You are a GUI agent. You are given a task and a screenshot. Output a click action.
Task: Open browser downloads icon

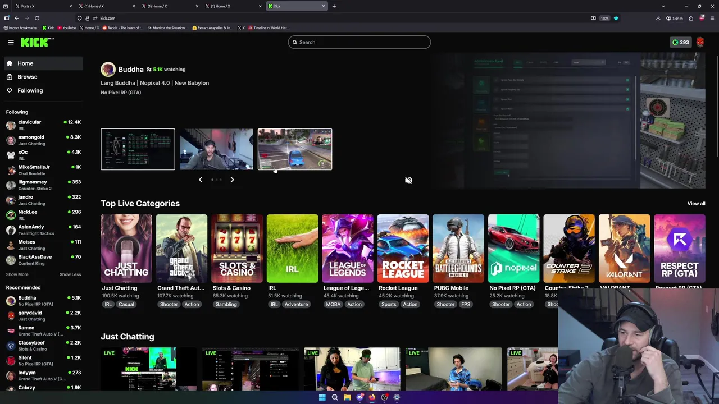(658, 18)
